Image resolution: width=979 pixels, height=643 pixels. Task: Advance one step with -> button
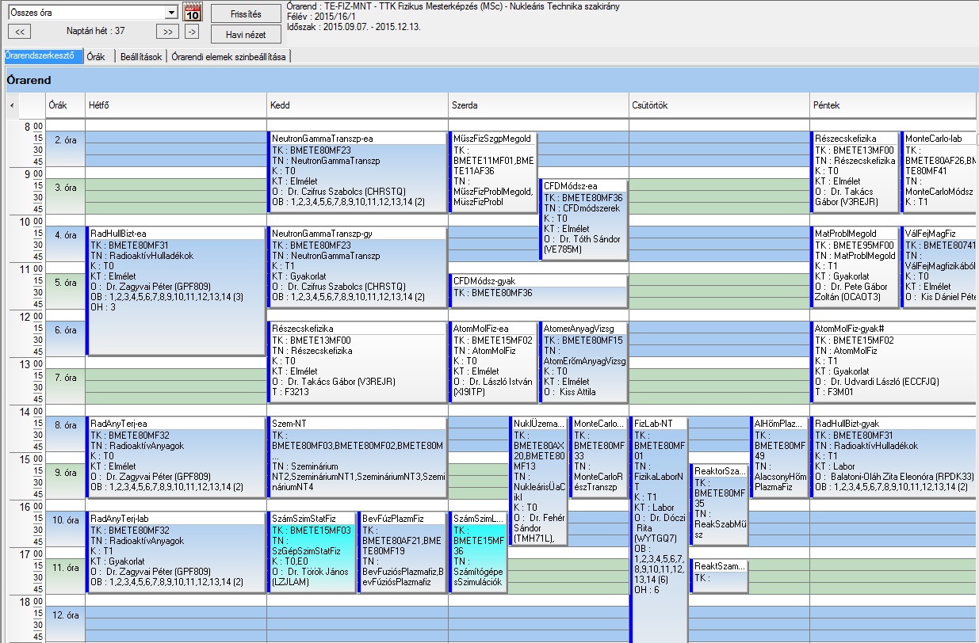(x=192, y=32)
